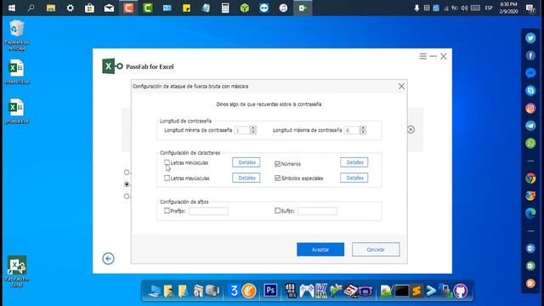Open Papelera de reciclaje desktop icon

17,35
